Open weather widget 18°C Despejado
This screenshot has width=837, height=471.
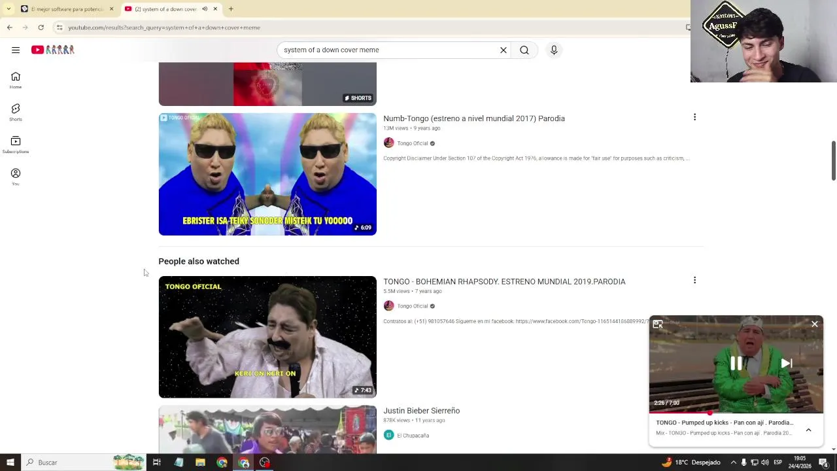coord(691,462)
